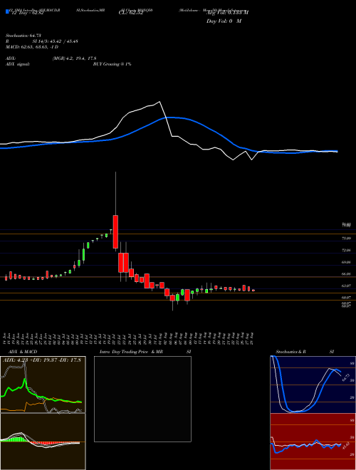Click the rotated 45.42 label in RSI panel
The width and height of the screenshot is (356, 470).
coord(346,445)
